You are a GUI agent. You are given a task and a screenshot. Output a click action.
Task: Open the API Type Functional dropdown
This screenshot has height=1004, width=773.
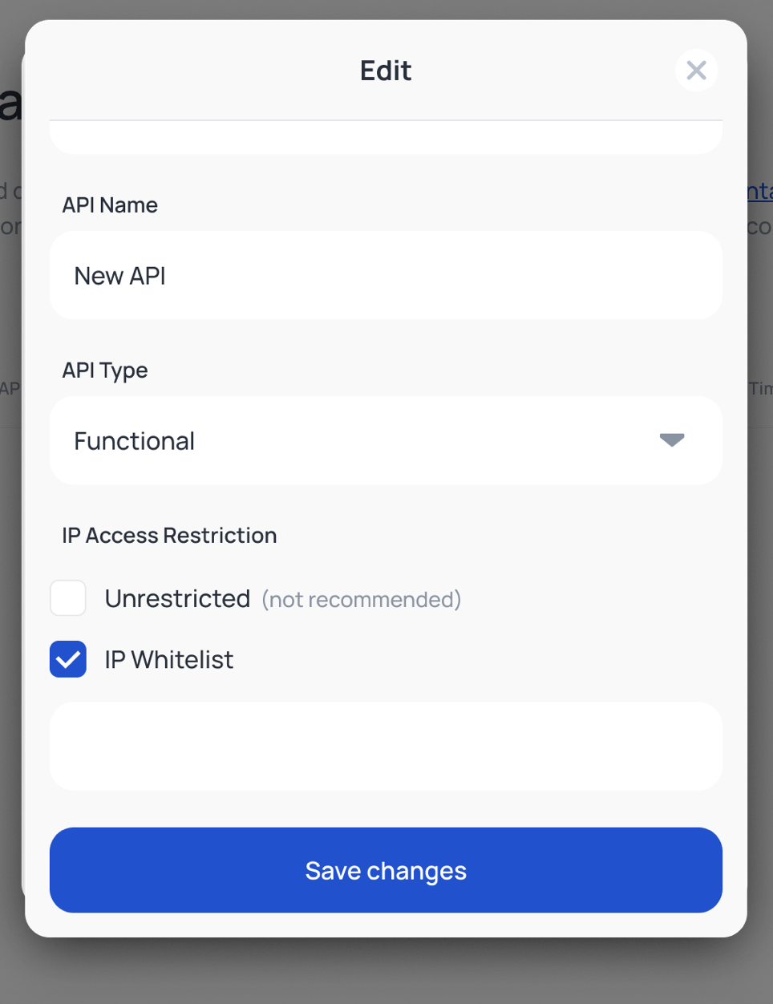[386, 440]
